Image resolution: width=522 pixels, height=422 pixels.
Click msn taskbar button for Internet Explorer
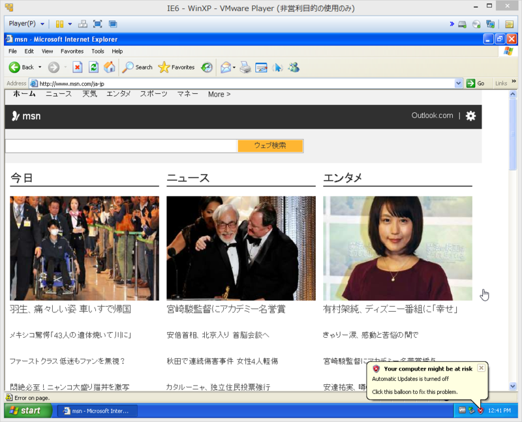click(x=97, y=411)
